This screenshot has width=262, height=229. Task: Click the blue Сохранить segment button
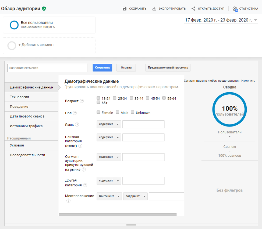[x=102, y=68]
